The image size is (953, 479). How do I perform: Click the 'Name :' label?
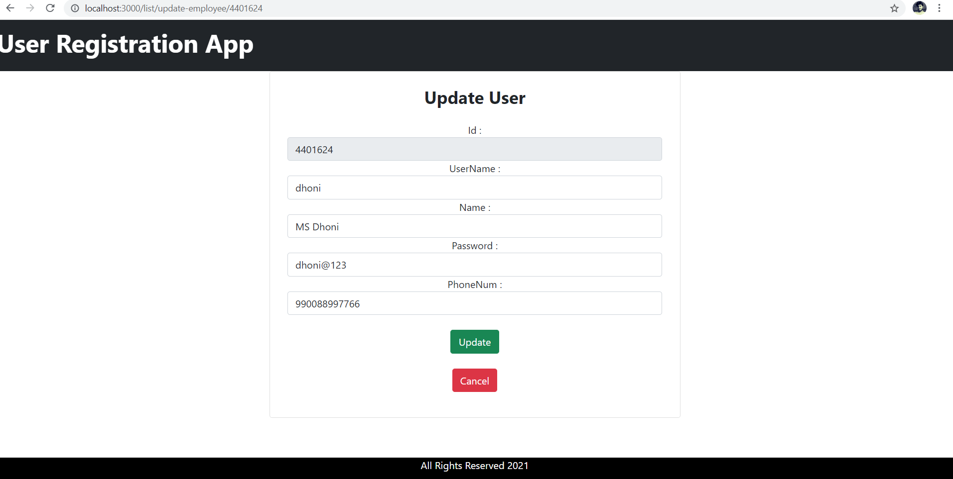[474, 207]
